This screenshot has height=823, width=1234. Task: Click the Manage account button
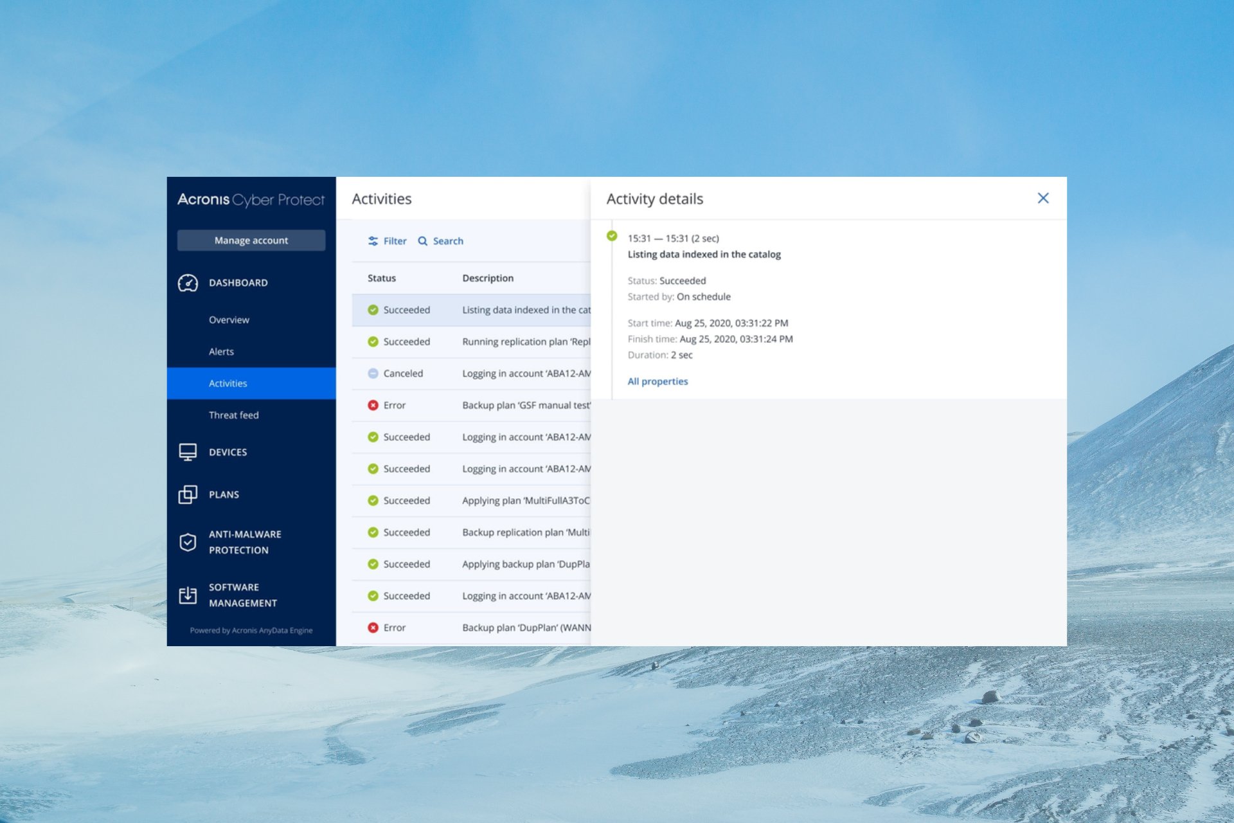(x=251, y=240)
